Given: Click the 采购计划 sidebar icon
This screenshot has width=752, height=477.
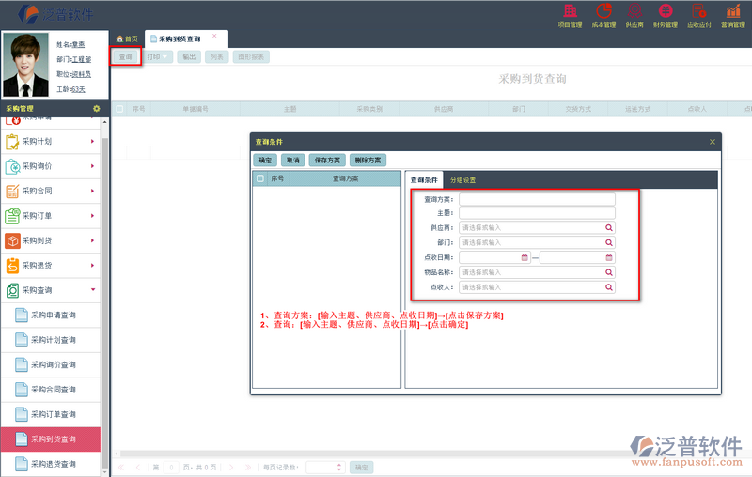Looking at the screenshot, I should pyautogui.click(x=12, y=142).
